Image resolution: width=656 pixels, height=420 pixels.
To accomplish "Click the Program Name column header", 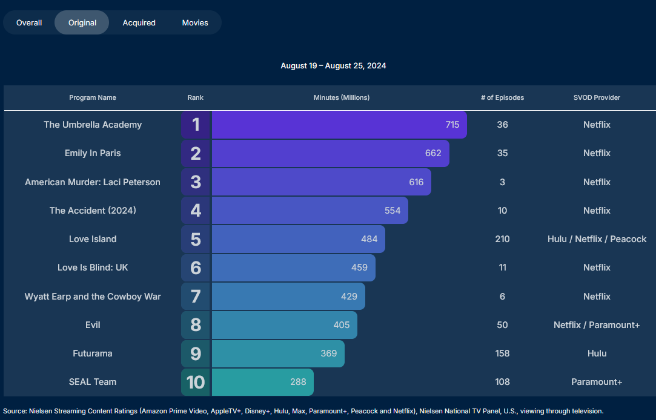I will 93,97.
